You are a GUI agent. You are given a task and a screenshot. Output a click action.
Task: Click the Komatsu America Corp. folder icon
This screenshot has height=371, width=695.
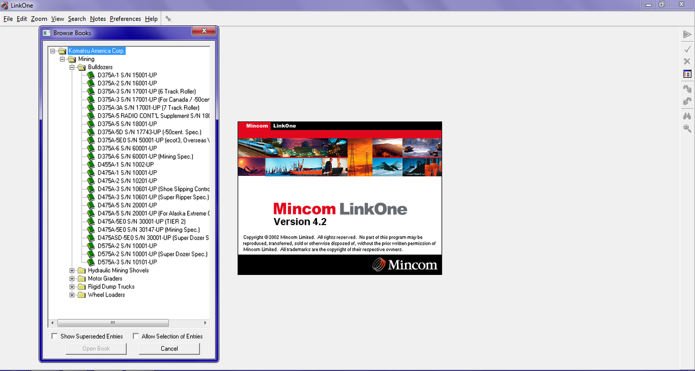pyautogui.click(x=62, y=51)
